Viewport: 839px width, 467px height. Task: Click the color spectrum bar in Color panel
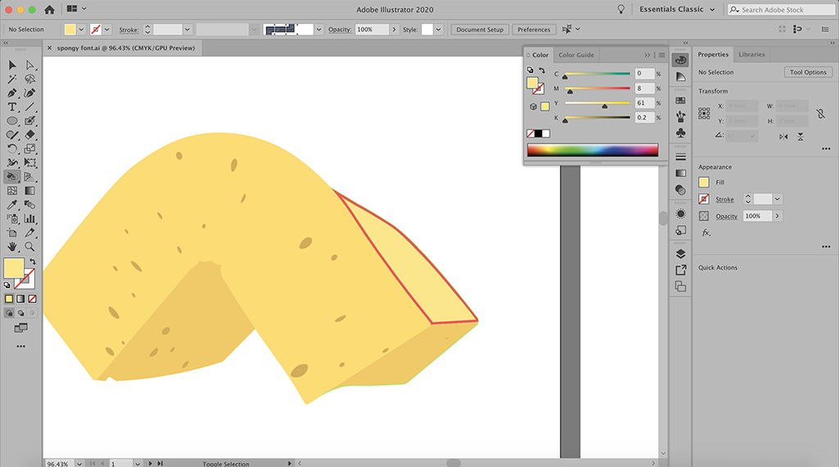592,150
